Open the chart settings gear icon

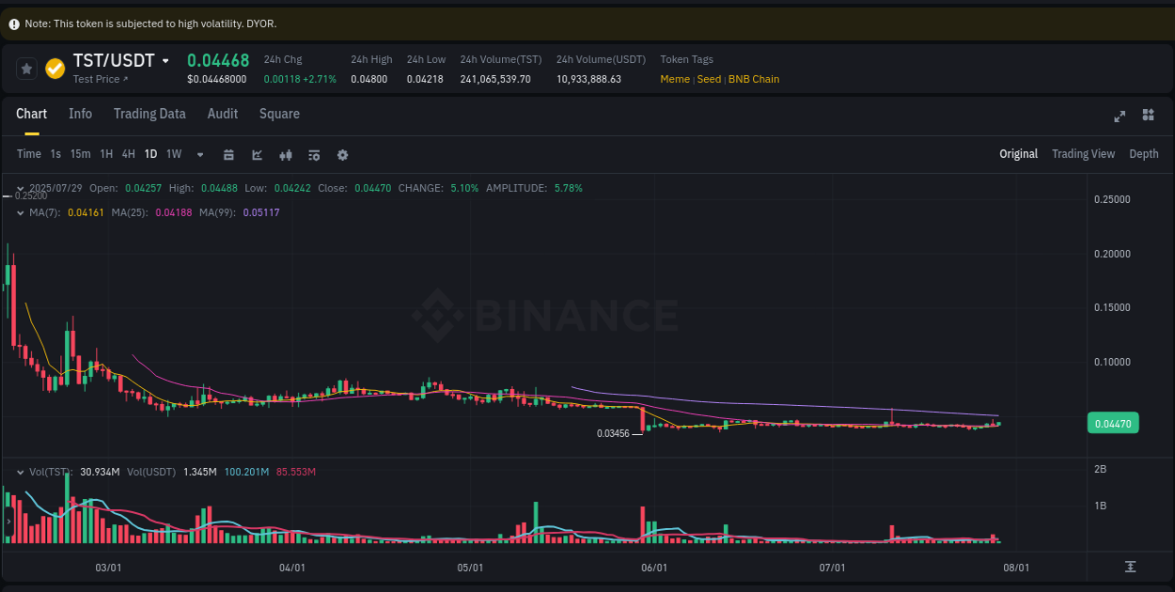click(342, 154)
